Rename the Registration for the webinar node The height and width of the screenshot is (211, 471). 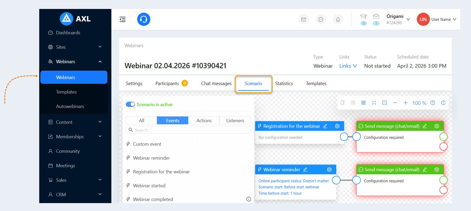click(x=325, y=126)
